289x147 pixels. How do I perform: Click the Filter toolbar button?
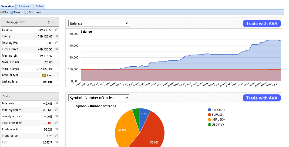(5, 12)
